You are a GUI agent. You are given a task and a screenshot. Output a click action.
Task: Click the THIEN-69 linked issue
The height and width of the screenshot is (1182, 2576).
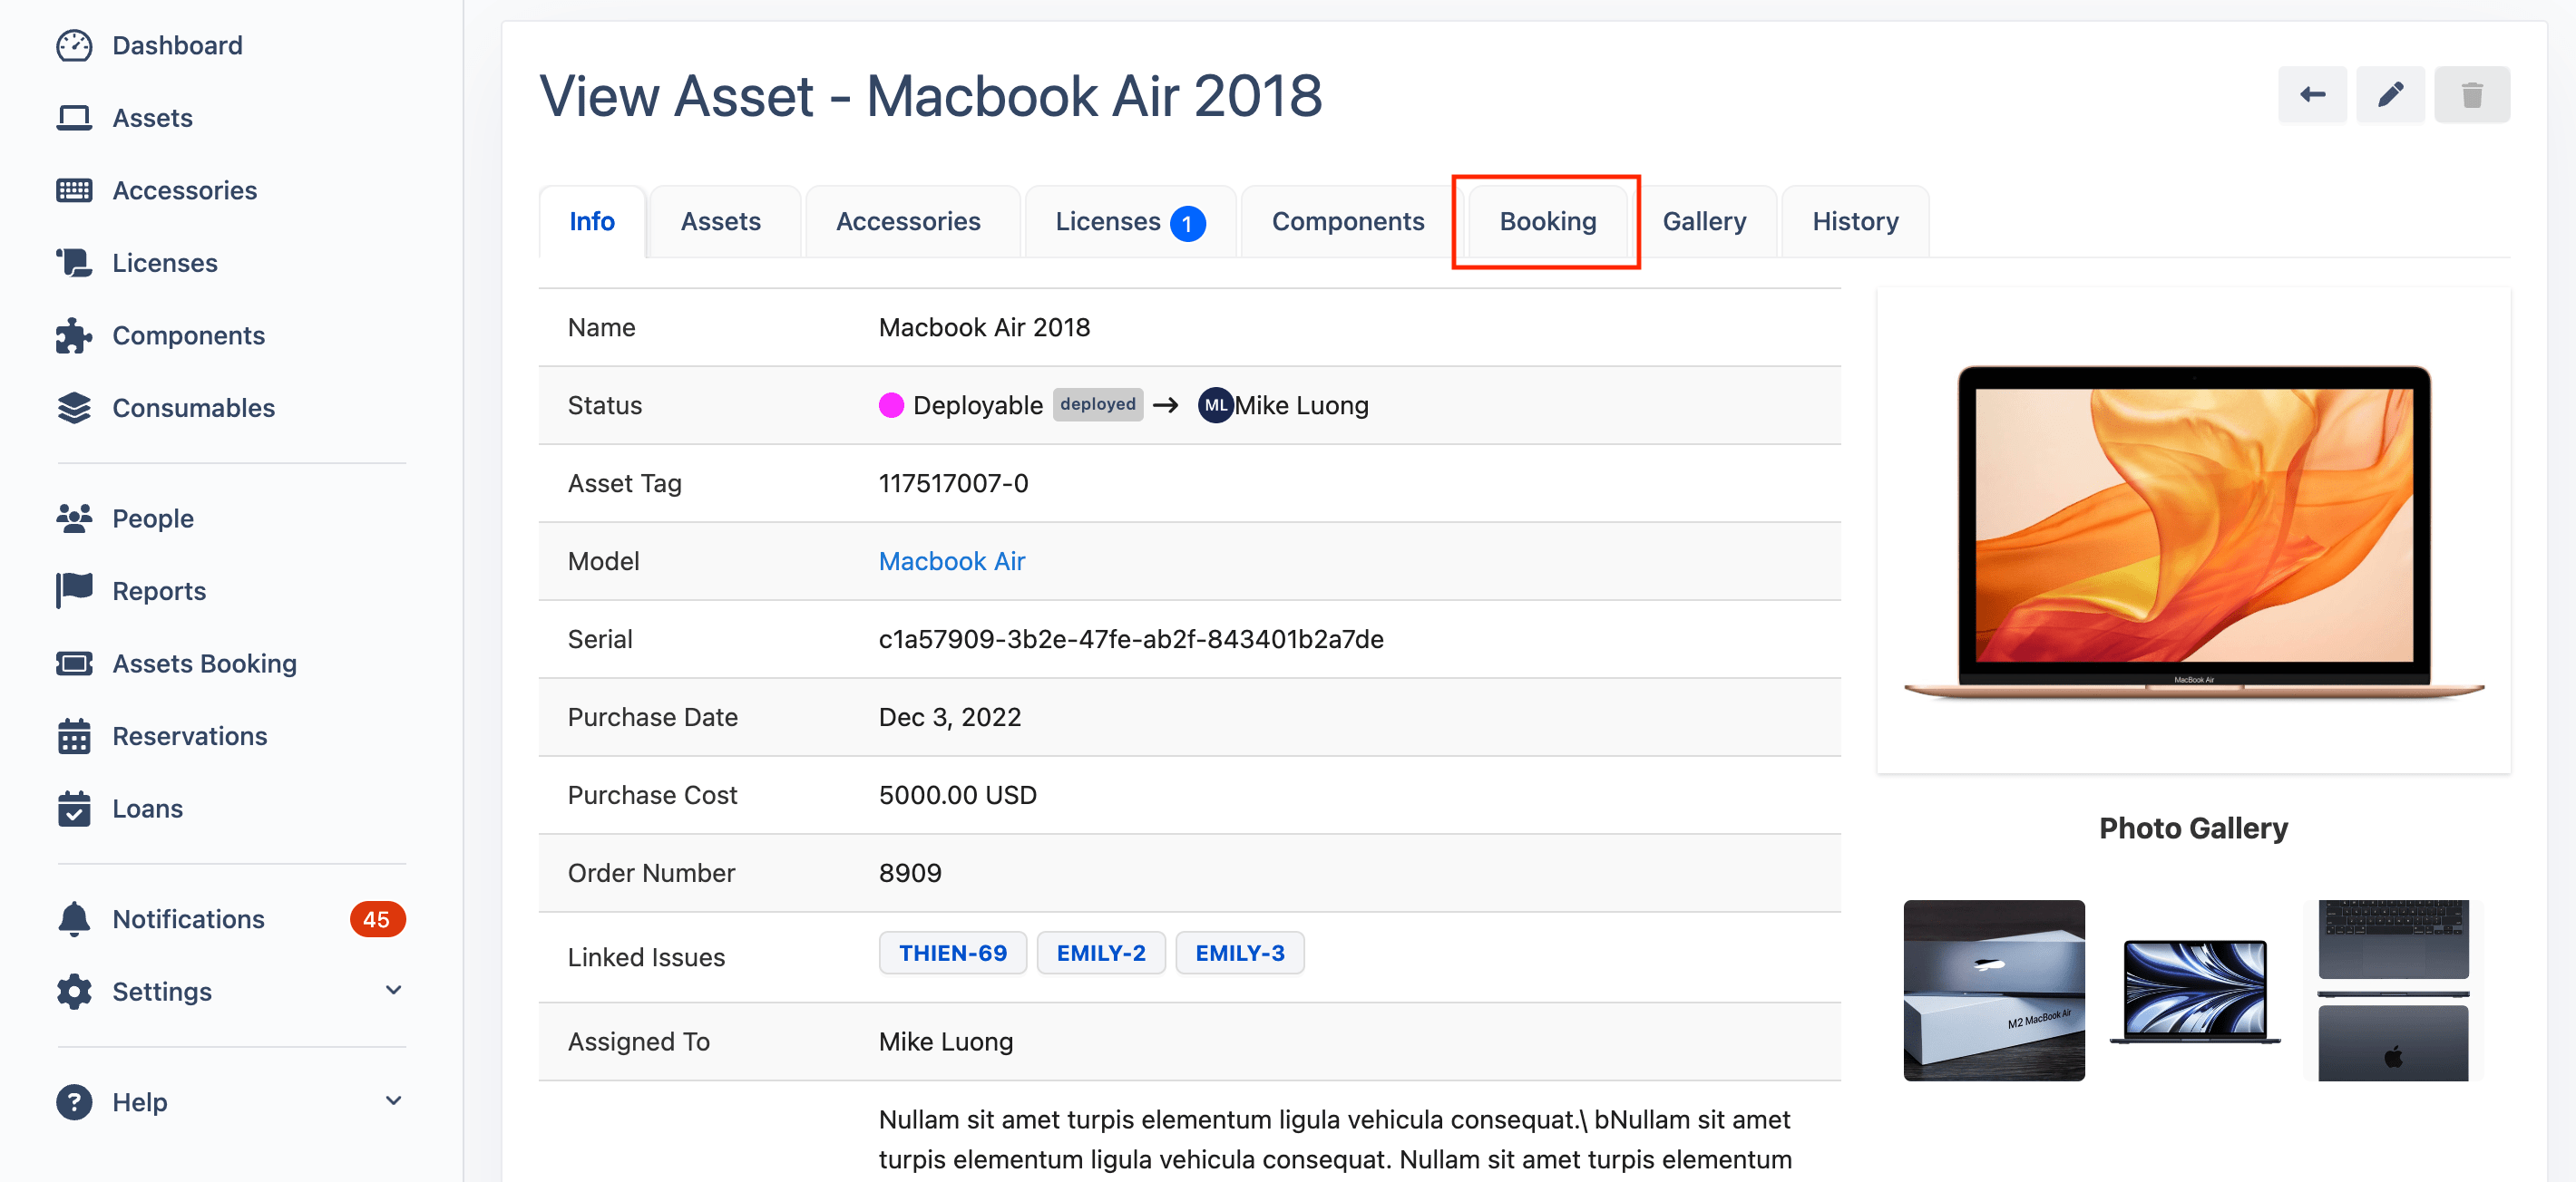(x=953, y=954)
